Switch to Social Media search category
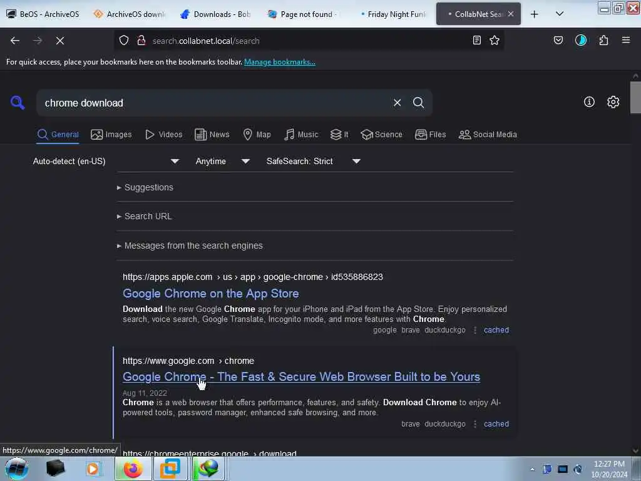This screenshot has height=481, width=641. click(x=488, y=135)
